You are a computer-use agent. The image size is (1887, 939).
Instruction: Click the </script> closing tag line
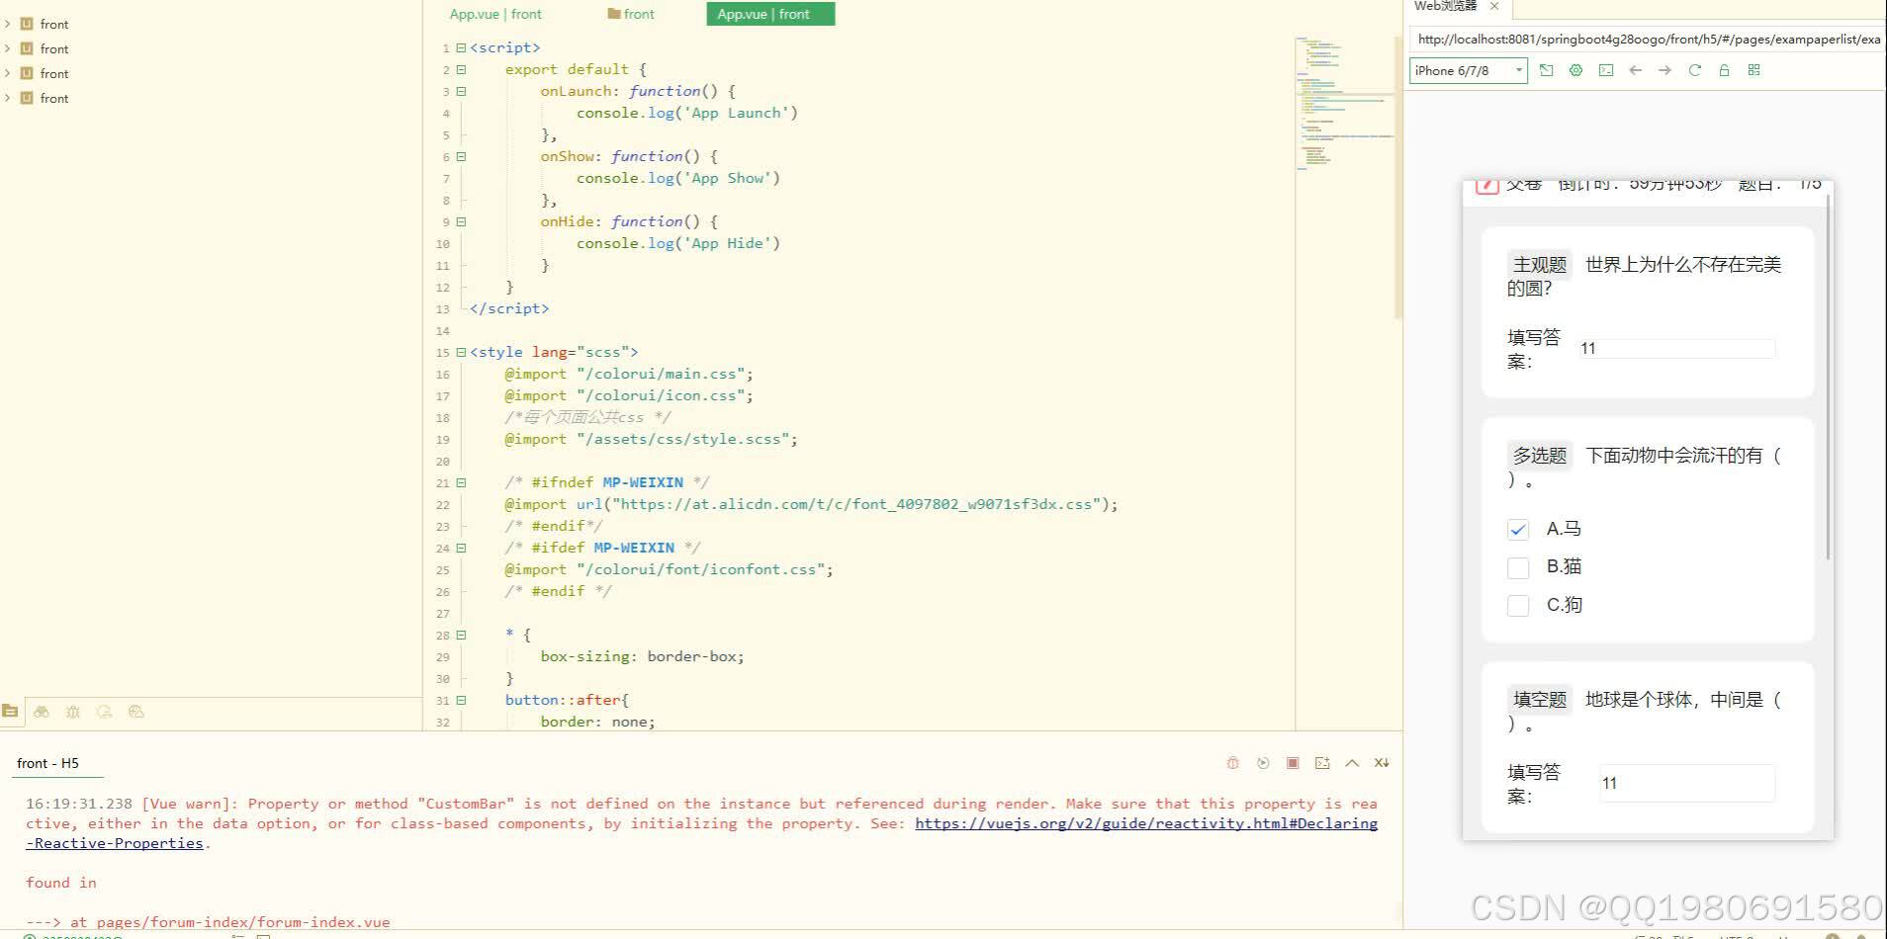click(x=509, y=308)
